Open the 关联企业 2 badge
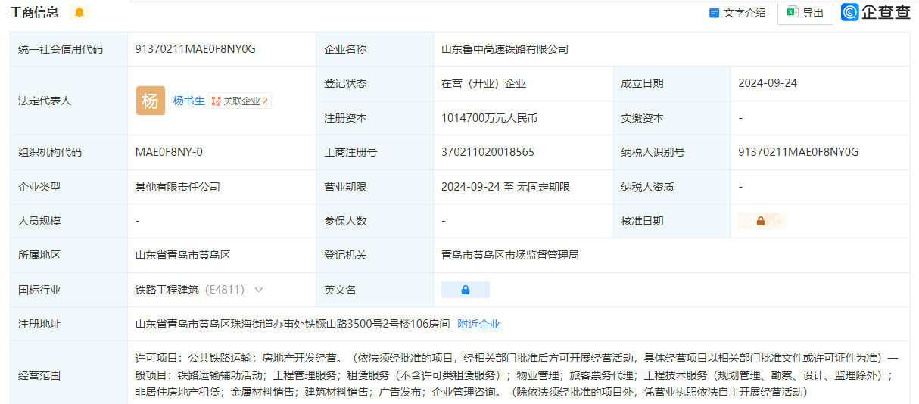 pyautogui.click(x=240, y=101)
